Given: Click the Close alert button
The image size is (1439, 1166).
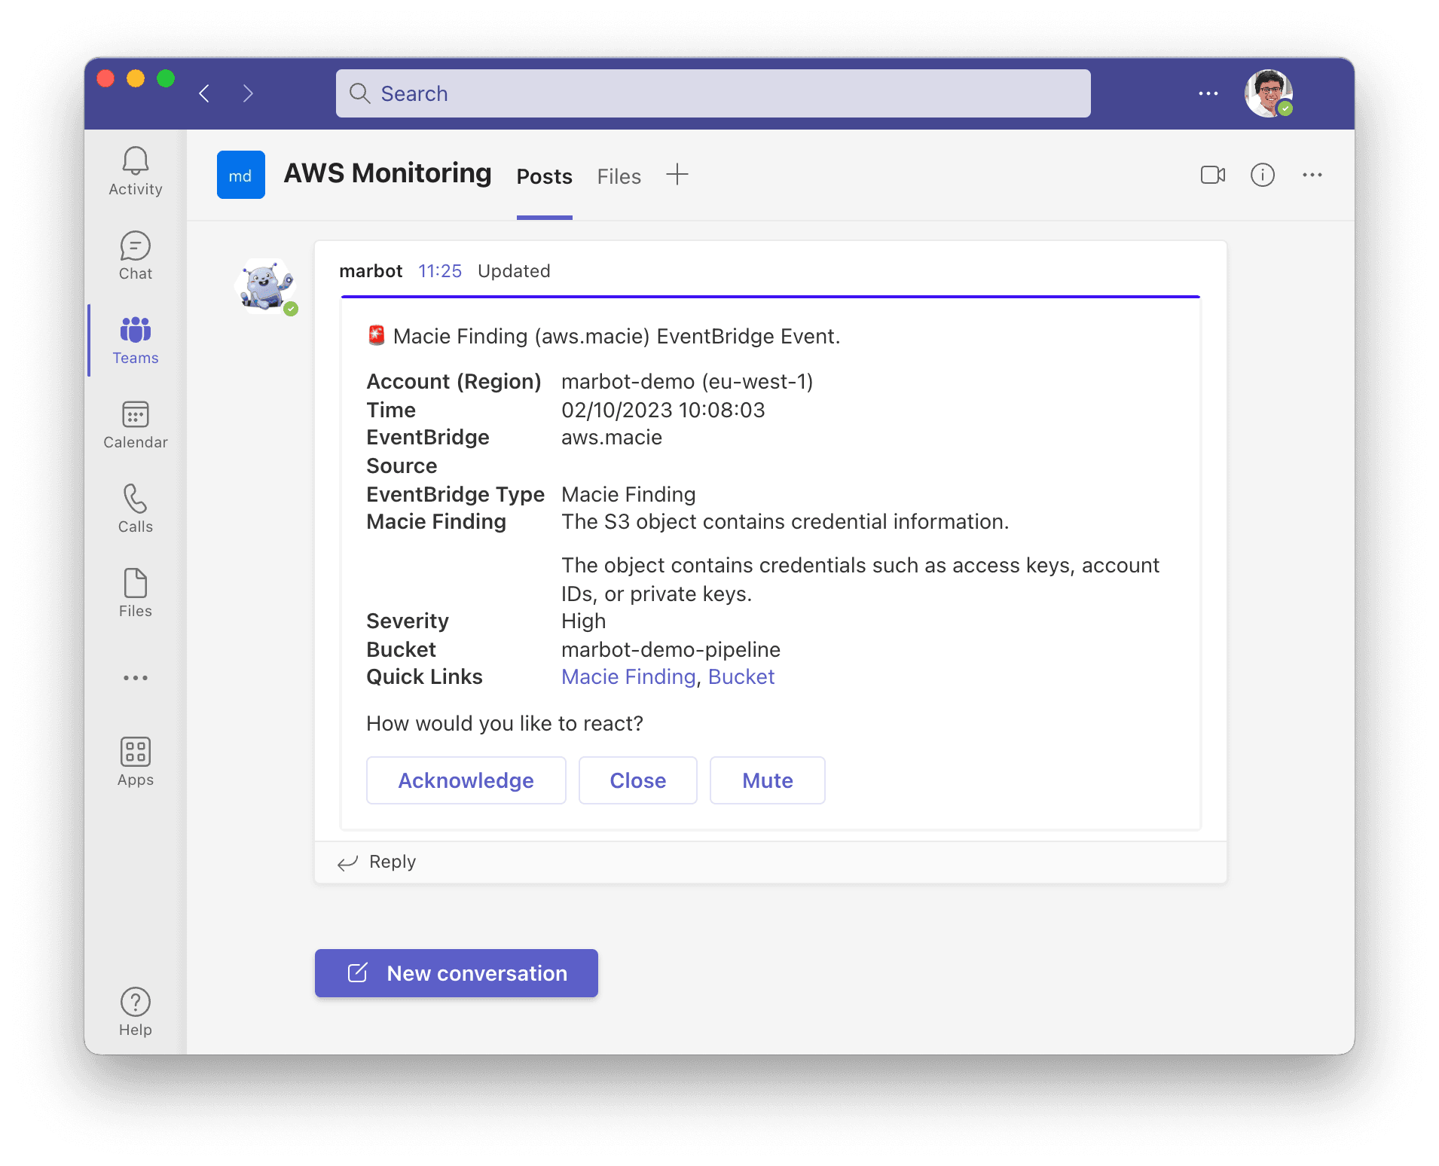Looking at the screenshot, I should [638, 780].
